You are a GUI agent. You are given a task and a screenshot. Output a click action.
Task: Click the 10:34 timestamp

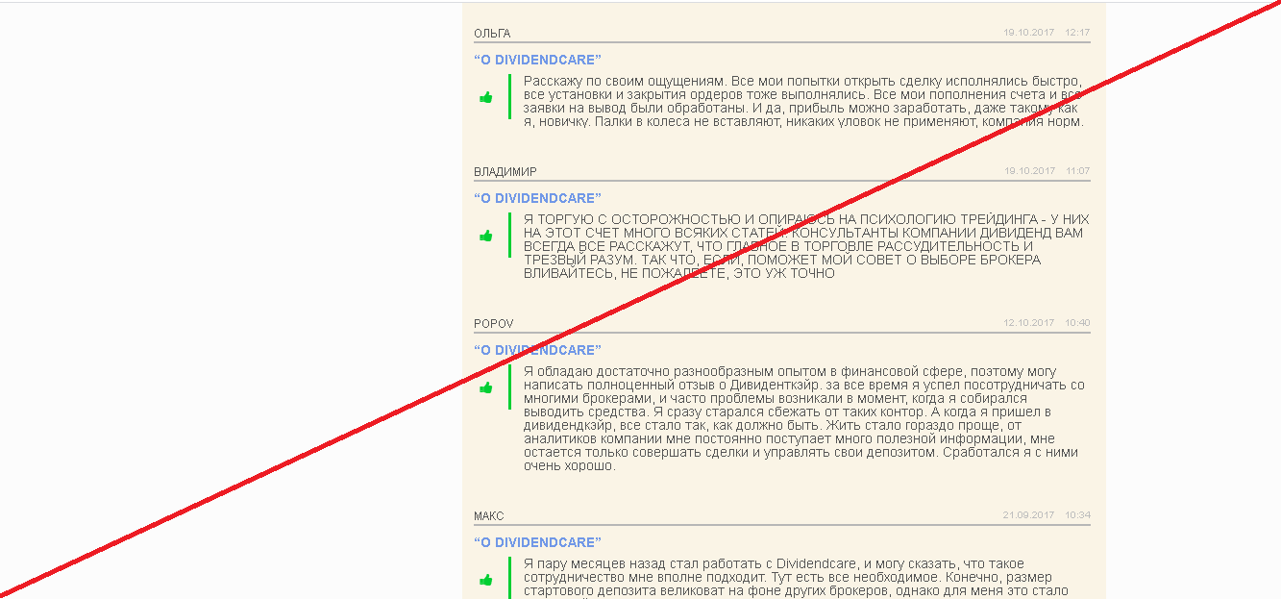pyautogui.click(x=1077, y=515)
